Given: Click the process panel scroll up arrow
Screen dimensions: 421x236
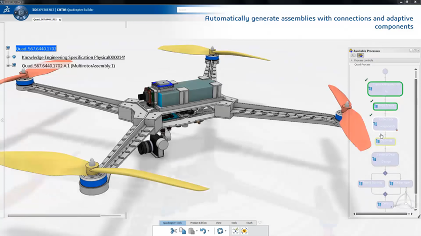Looking at the screenshot, I should click(416, 69).
